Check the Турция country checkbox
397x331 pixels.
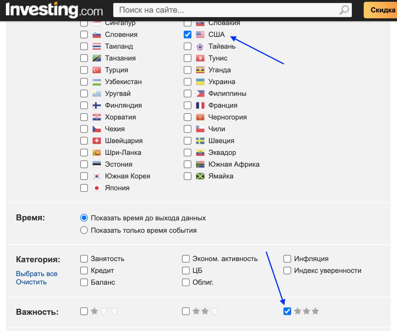84,70
